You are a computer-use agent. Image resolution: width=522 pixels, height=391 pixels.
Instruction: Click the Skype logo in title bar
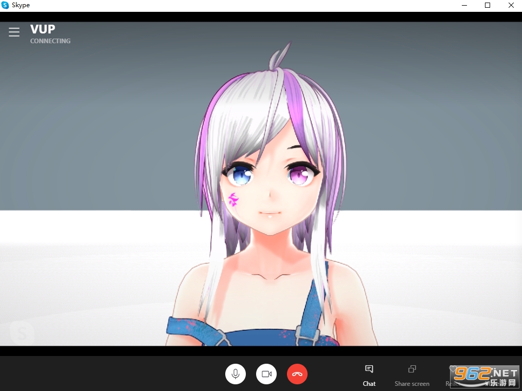[5, 5]
